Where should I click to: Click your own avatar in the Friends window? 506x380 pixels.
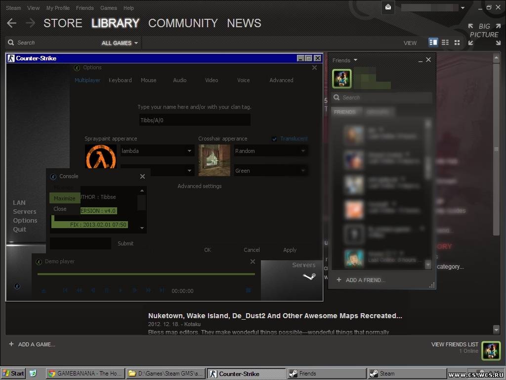(342, 79)
